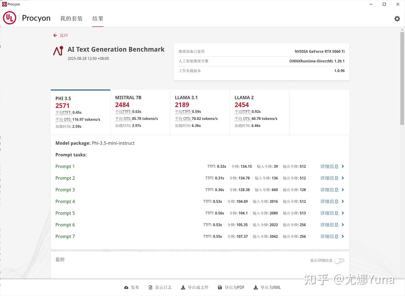Image resolution: width=405 pixels, height=296 pixels.
Task: Open Prompt 3 task link
Action: pyautogui.click(x=65, y=190)
